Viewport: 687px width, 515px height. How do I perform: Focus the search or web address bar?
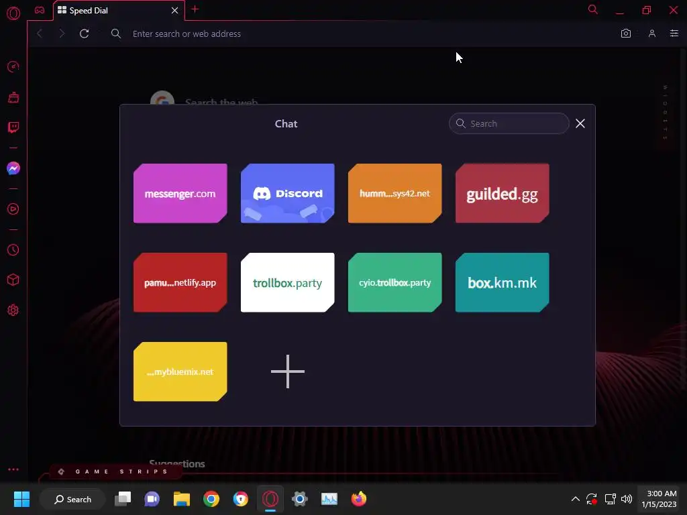[360, 34]
